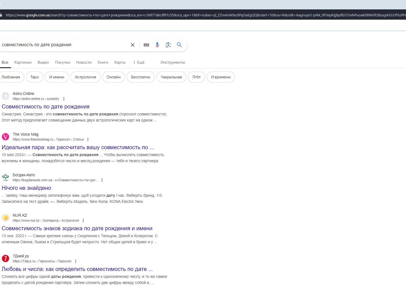Click the 7Дней.ру red favicon
The width and height of the screenshot is (406, 295).
click(6, 258)
